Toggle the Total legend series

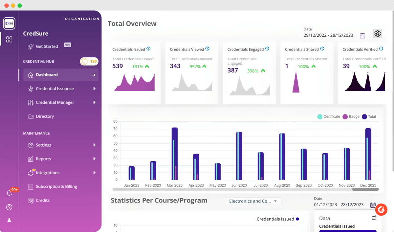click(x=369, y=116)
